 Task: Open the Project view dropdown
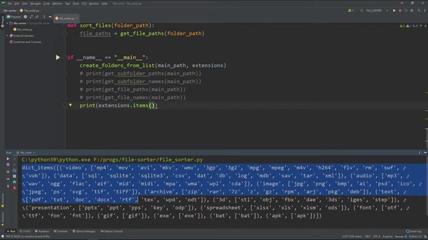coord(14,17)
